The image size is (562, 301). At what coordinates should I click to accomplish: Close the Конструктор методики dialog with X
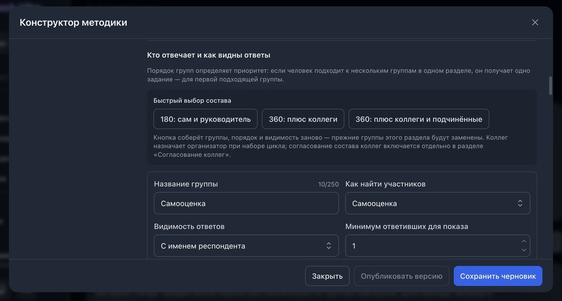[535, 22]
